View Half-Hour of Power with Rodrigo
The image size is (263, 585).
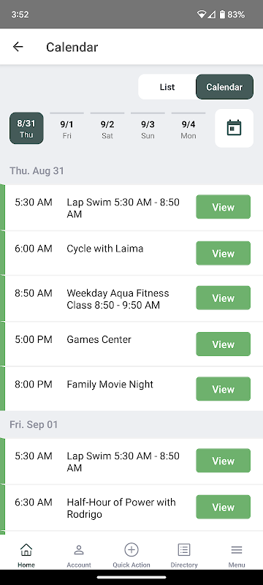click(223, 507)
